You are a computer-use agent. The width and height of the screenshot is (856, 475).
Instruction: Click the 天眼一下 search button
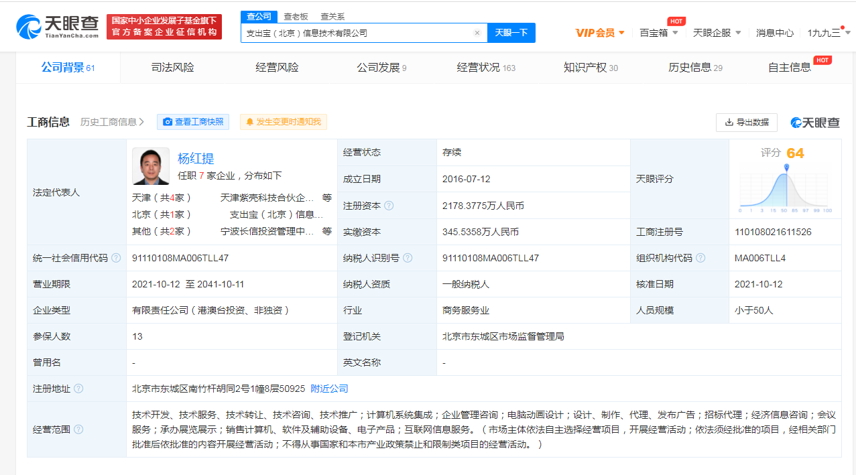click(511, 33)
